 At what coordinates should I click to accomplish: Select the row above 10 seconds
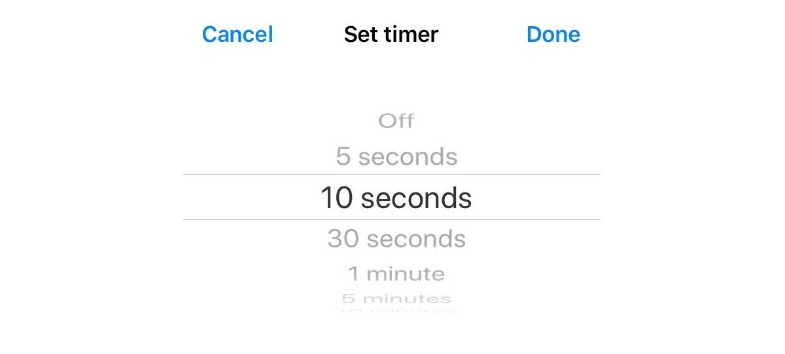(x=396, y=156)
